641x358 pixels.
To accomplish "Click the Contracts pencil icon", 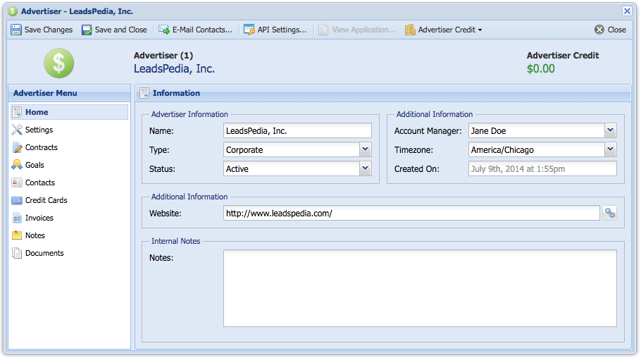I will pyautogui.click(x=17, y=147).
